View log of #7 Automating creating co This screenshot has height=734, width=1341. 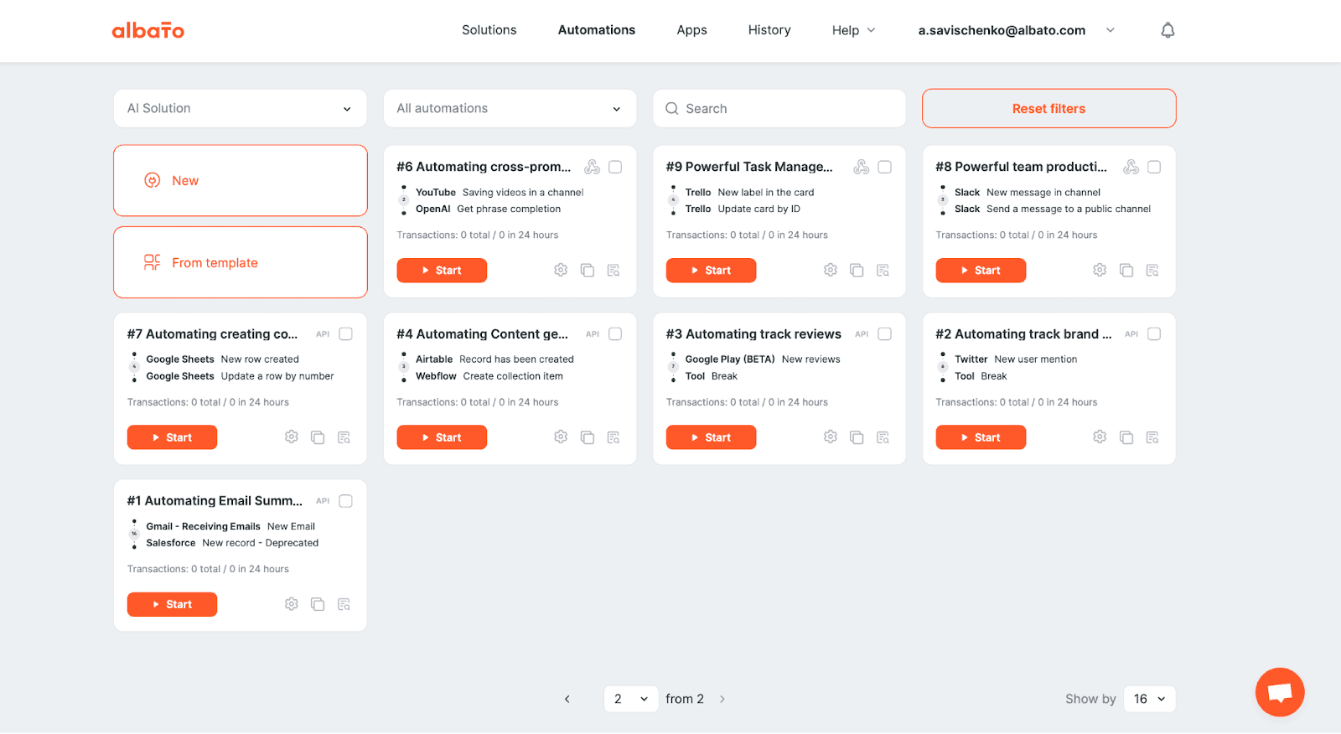344,437
